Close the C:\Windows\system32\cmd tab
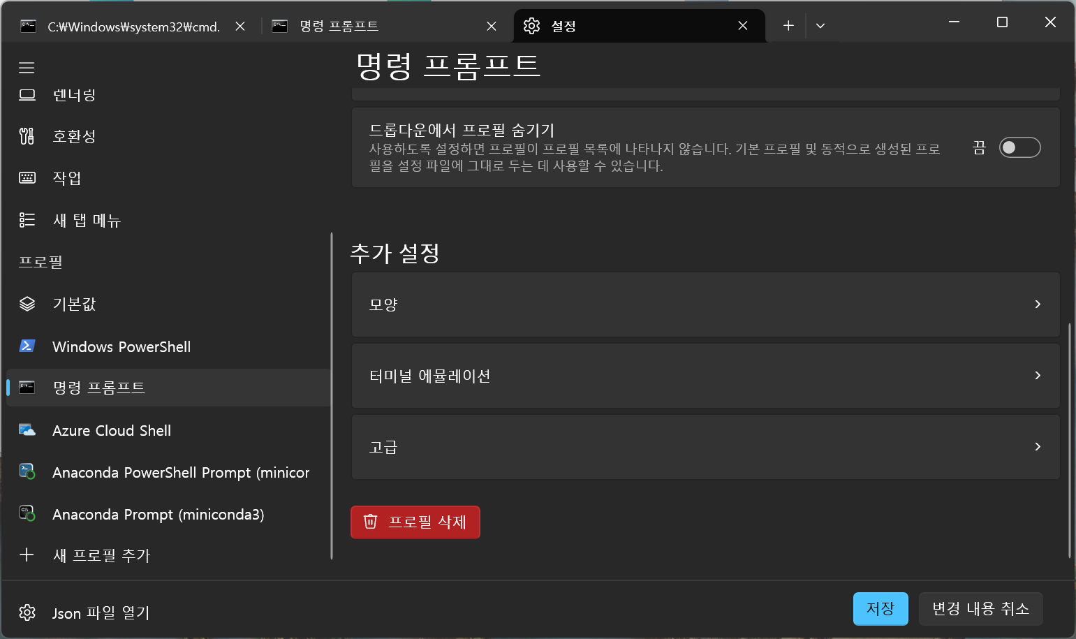The width and height of the screenshot is (1076, 639). [240, 26]
